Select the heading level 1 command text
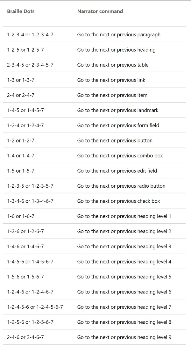 124,216
